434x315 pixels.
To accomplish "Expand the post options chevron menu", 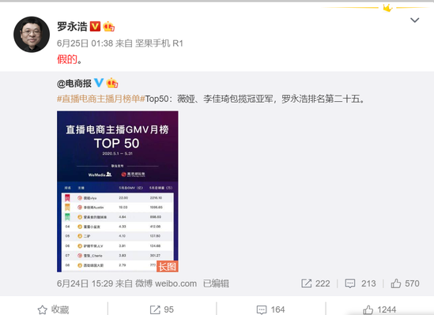I will point(414,21).
